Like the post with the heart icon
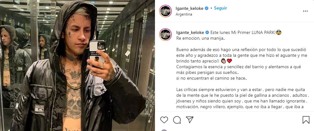The width and height of the screenshot is (314, 131). 164,120
